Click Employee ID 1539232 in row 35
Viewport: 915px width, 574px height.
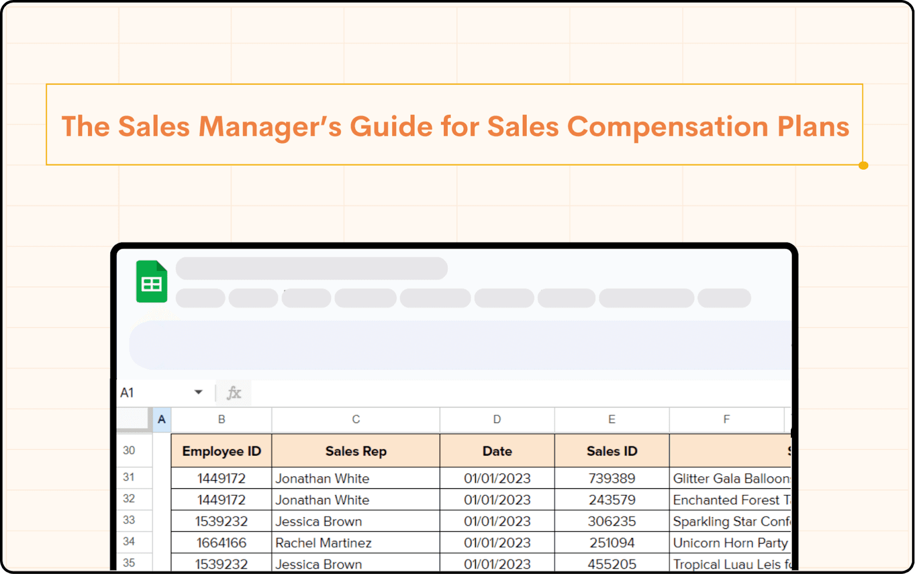pos(221,563)
